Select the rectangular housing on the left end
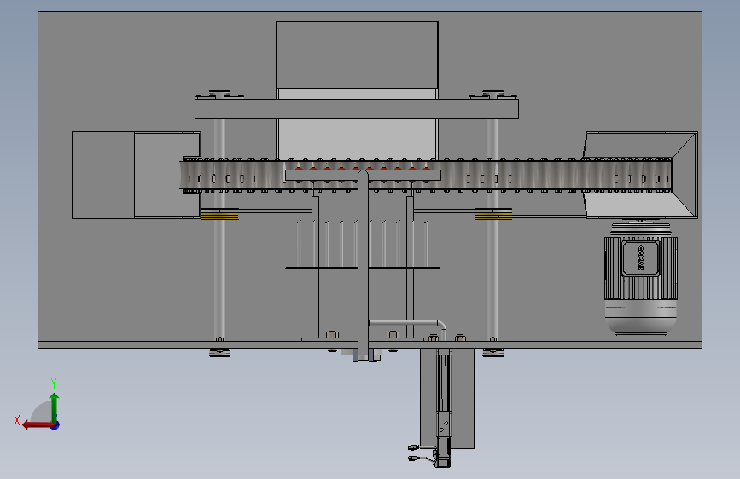Viewport: 740px width, 479px height. pos(136,175)
